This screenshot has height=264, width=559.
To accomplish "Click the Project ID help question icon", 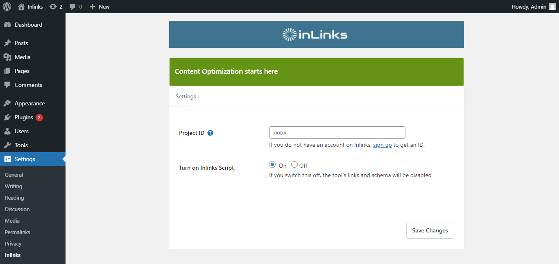I will (210, 133).
